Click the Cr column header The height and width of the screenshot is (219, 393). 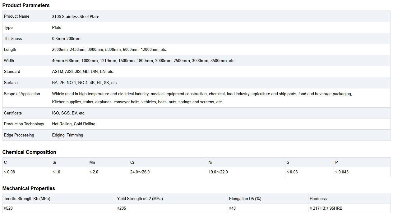click(132, 163)
